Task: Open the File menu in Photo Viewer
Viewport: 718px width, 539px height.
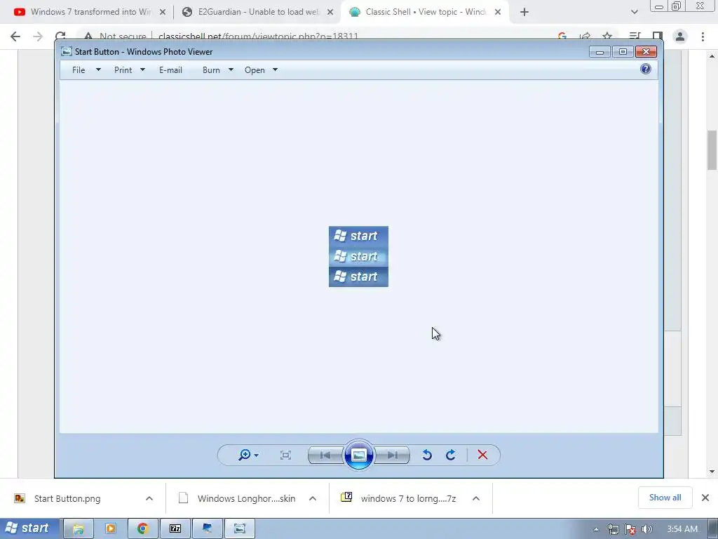Action: (79, 70)
